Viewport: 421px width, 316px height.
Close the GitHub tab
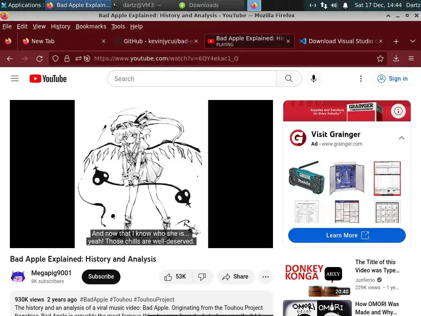tap(196, 41)
